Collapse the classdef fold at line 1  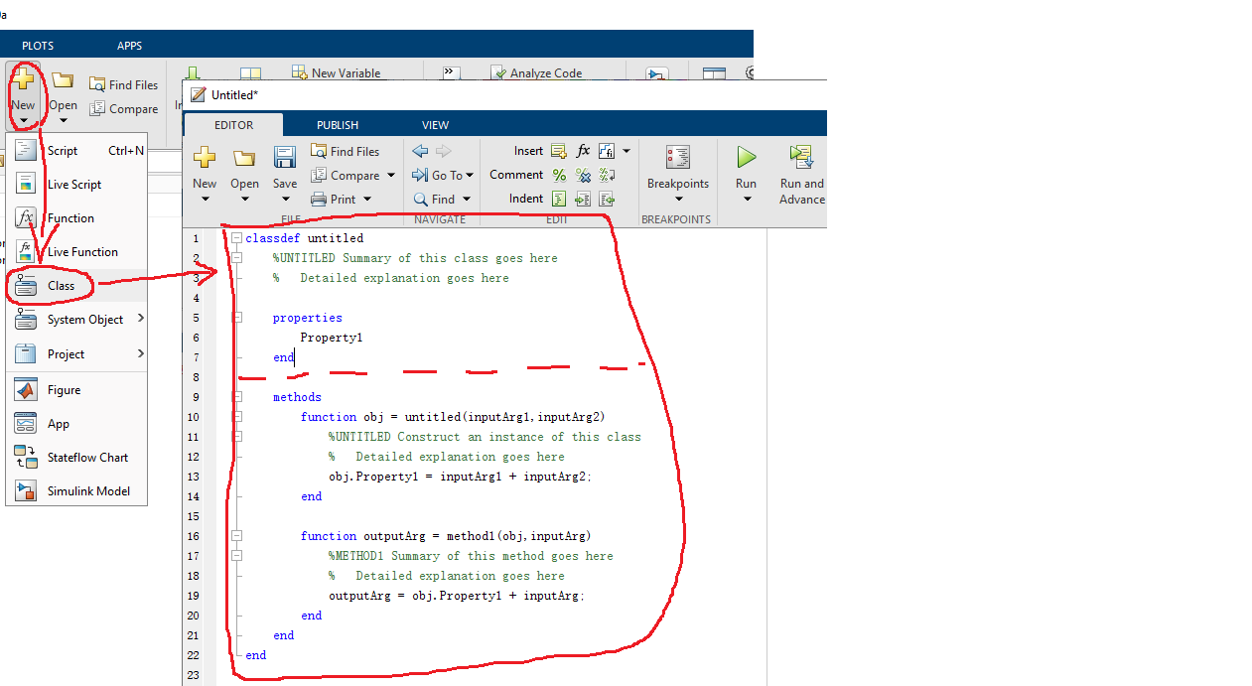point(236,238)
